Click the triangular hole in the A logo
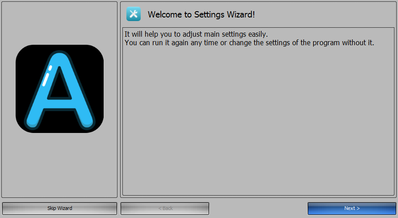The width and height of the screenshot is (398, 218). pos(59,85)
